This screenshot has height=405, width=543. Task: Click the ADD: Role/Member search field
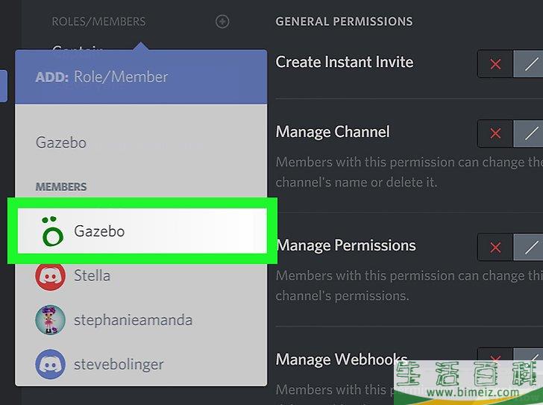point(142,77)
